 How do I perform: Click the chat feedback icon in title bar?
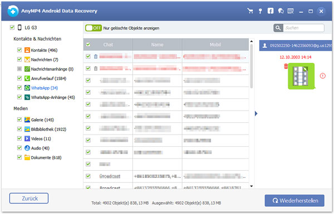tap(281, 11)
